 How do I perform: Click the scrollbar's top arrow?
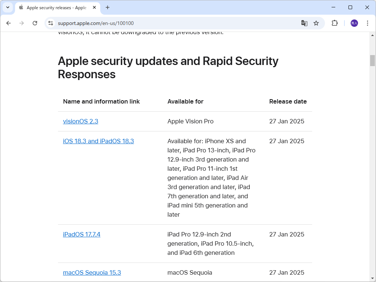tap(373, 35)
